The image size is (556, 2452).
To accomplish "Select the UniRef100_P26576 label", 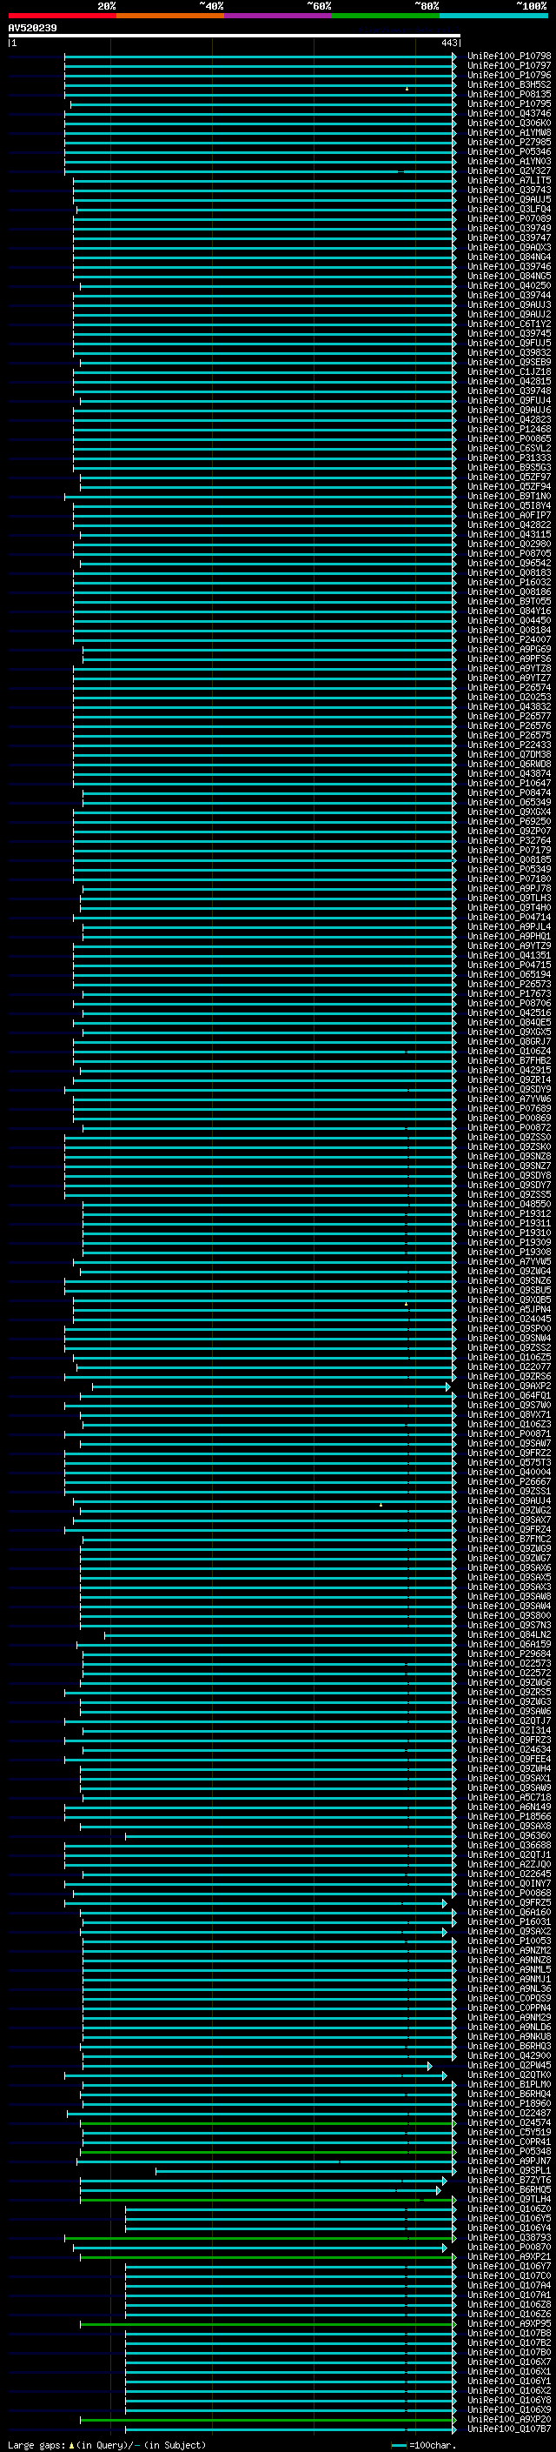I will (x=509, y=725).
